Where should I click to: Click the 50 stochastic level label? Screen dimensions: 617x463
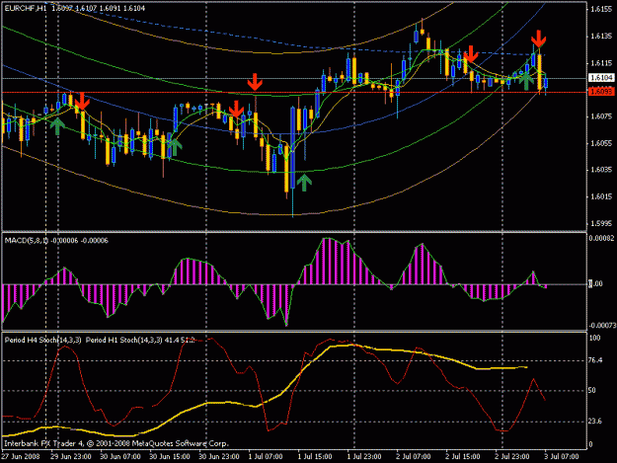592,390
